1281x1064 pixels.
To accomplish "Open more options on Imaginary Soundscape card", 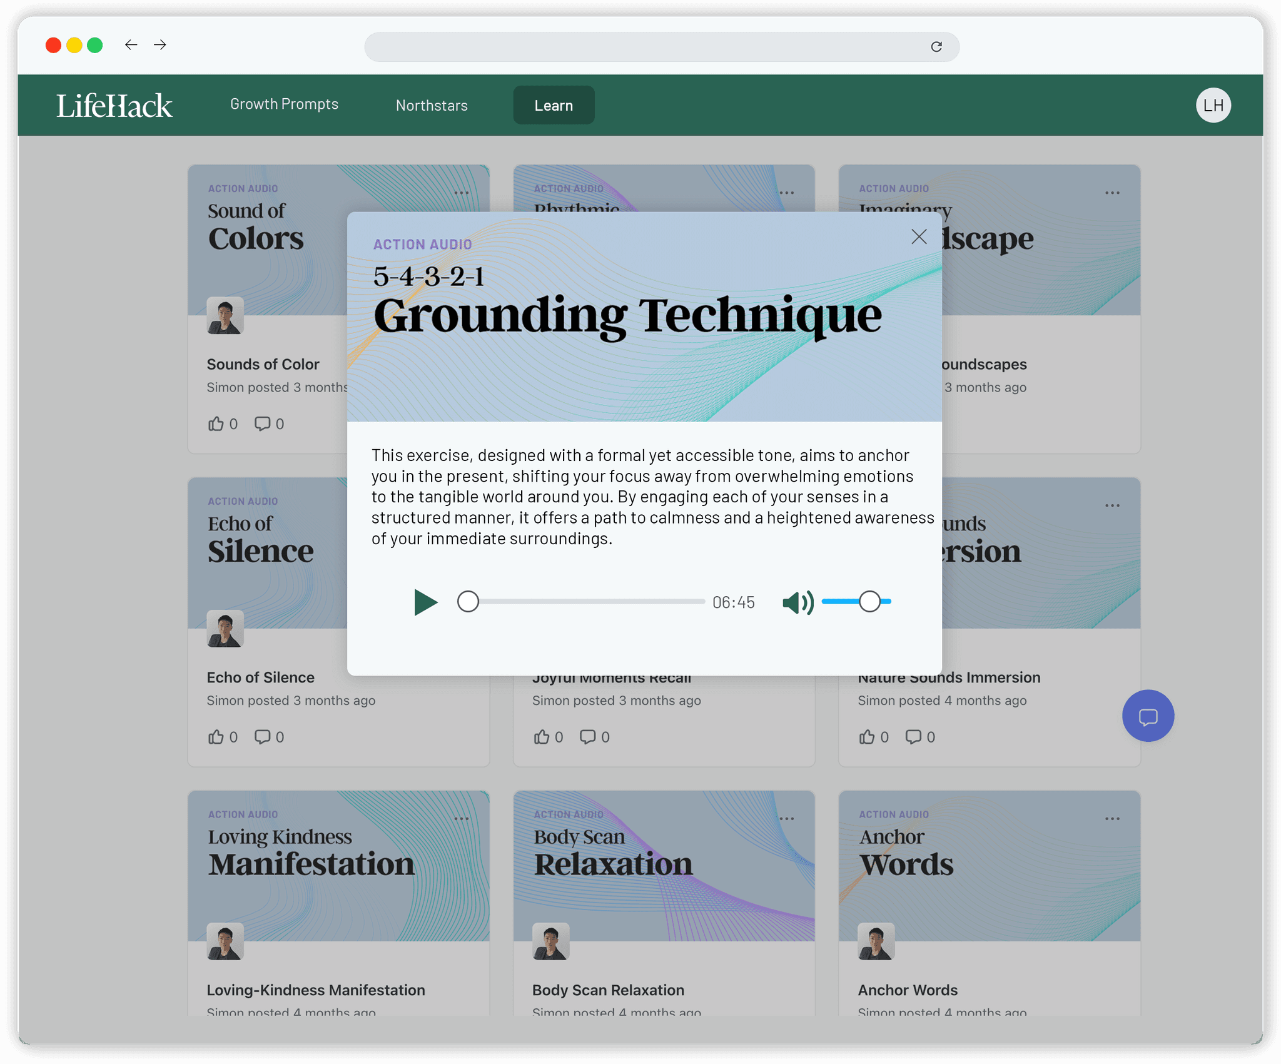I will [1112, 193].
